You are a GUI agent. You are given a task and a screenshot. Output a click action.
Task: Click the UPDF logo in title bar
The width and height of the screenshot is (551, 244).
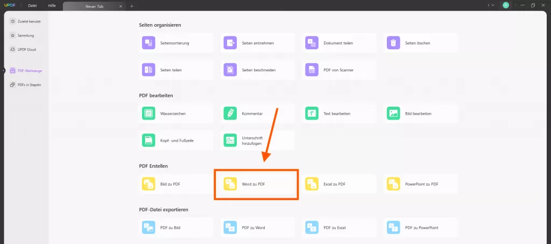coord(10,5)
